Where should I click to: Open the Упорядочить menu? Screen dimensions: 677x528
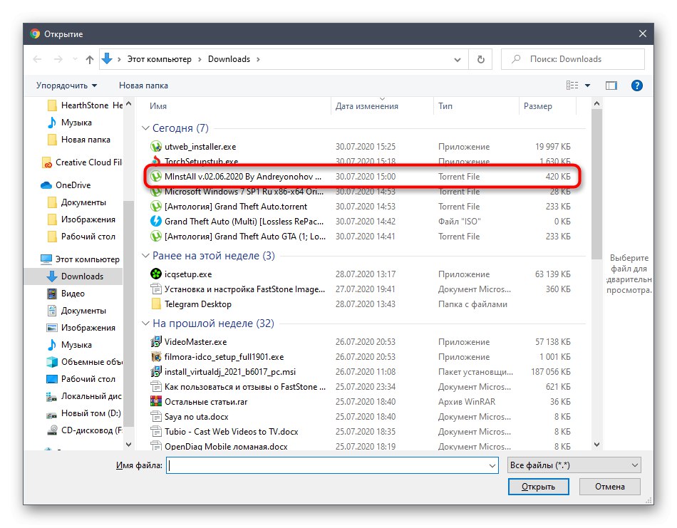click(x=66, y=86)
